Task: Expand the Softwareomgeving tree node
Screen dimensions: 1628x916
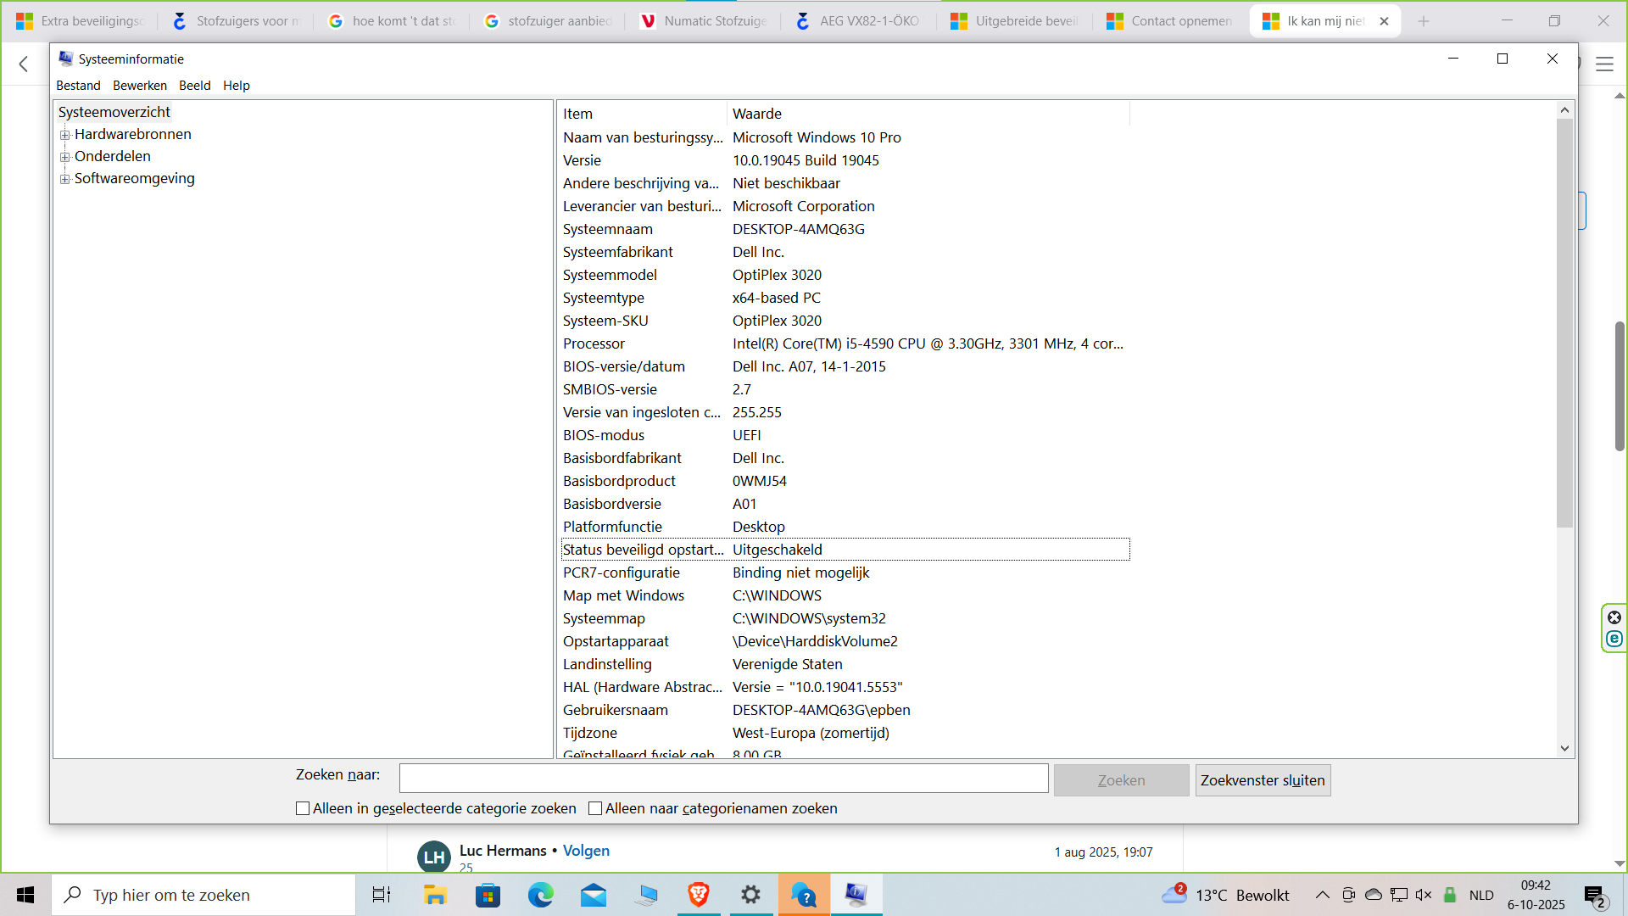Action: coord(64,179)
